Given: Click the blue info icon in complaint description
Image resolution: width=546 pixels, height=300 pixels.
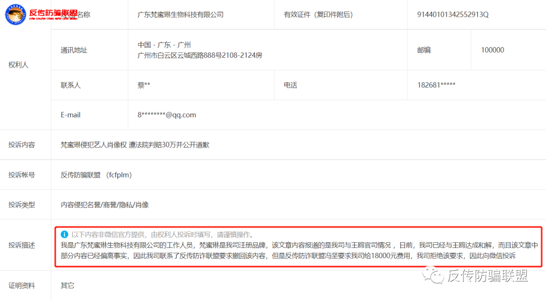Looking at the screenshot, I should [64, 235].
